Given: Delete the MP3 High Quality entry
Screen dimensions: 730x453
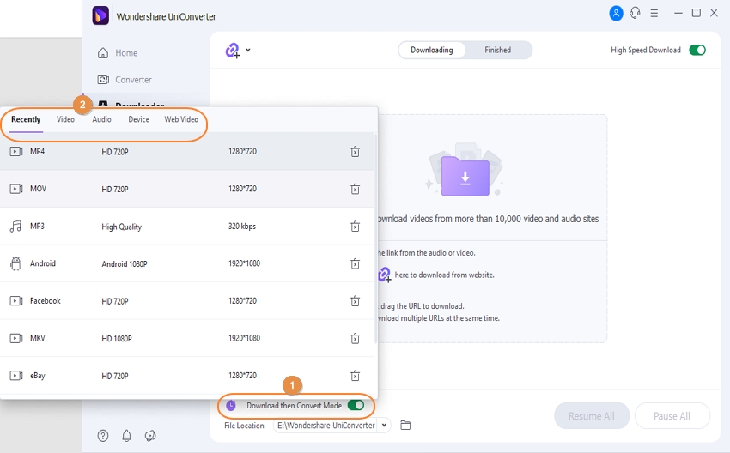Looking at the screenshot, I should tap(355, 226).
